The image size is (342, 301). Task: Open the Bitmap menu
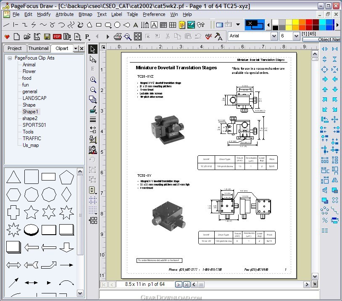[x=85, y=14]
